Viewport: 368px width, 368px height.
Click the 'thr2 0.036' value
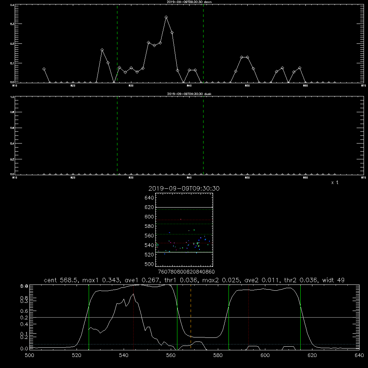302,280
